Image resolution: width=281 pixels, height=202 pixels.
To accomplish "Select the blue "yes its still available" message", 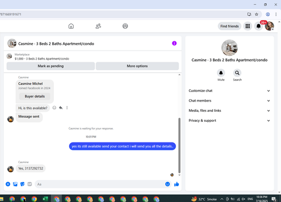I will coord(123,146).
